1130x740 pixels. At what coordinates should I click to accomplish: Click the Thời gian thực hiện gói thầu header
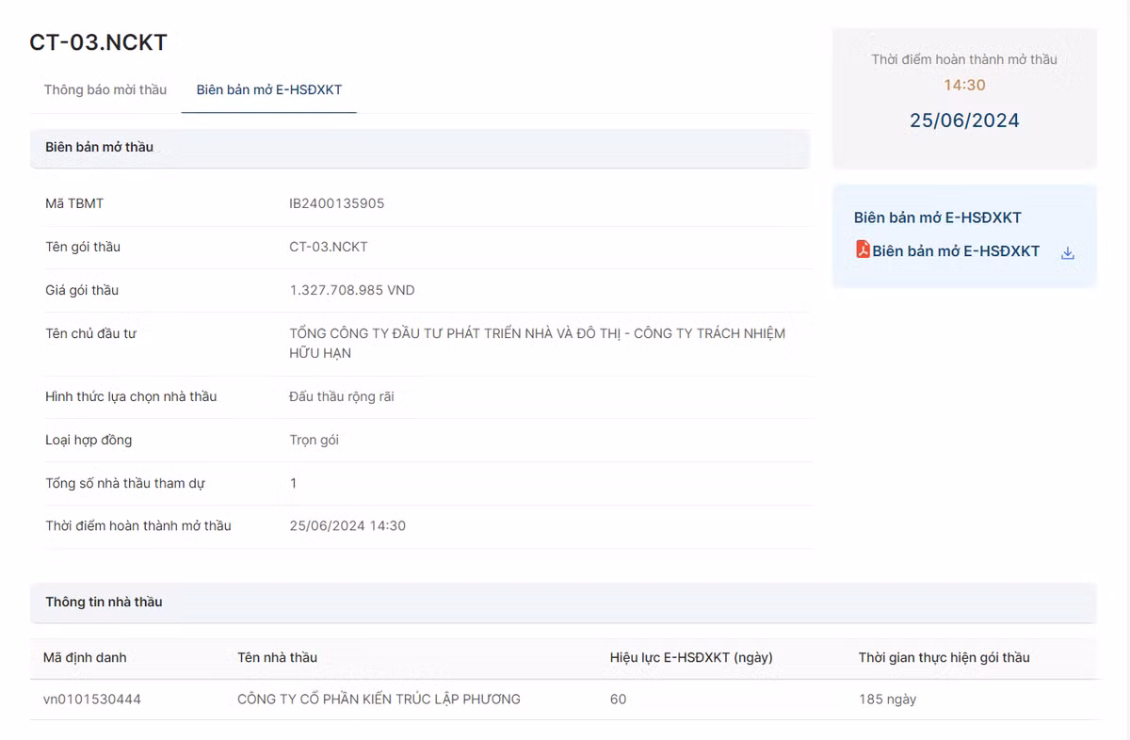click(944, 657)
